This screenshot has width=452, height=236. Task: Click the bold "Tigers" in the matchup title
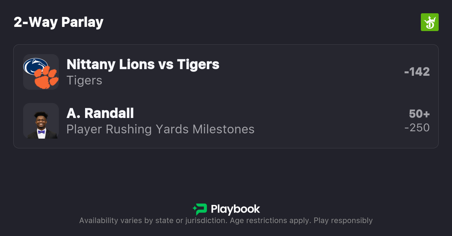click(198, 64)
